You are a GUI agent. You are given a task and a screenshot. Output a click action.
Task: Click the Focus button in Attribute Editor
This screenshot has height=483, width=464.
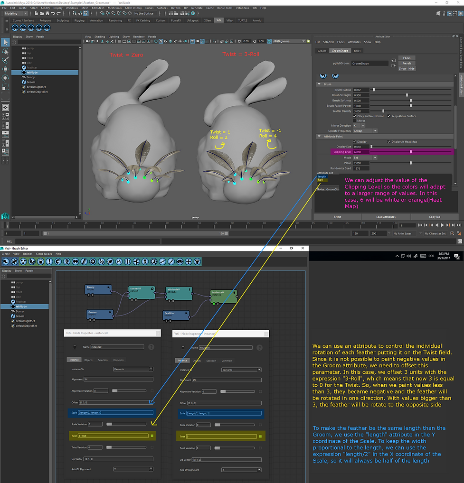(x=407, y=58)
